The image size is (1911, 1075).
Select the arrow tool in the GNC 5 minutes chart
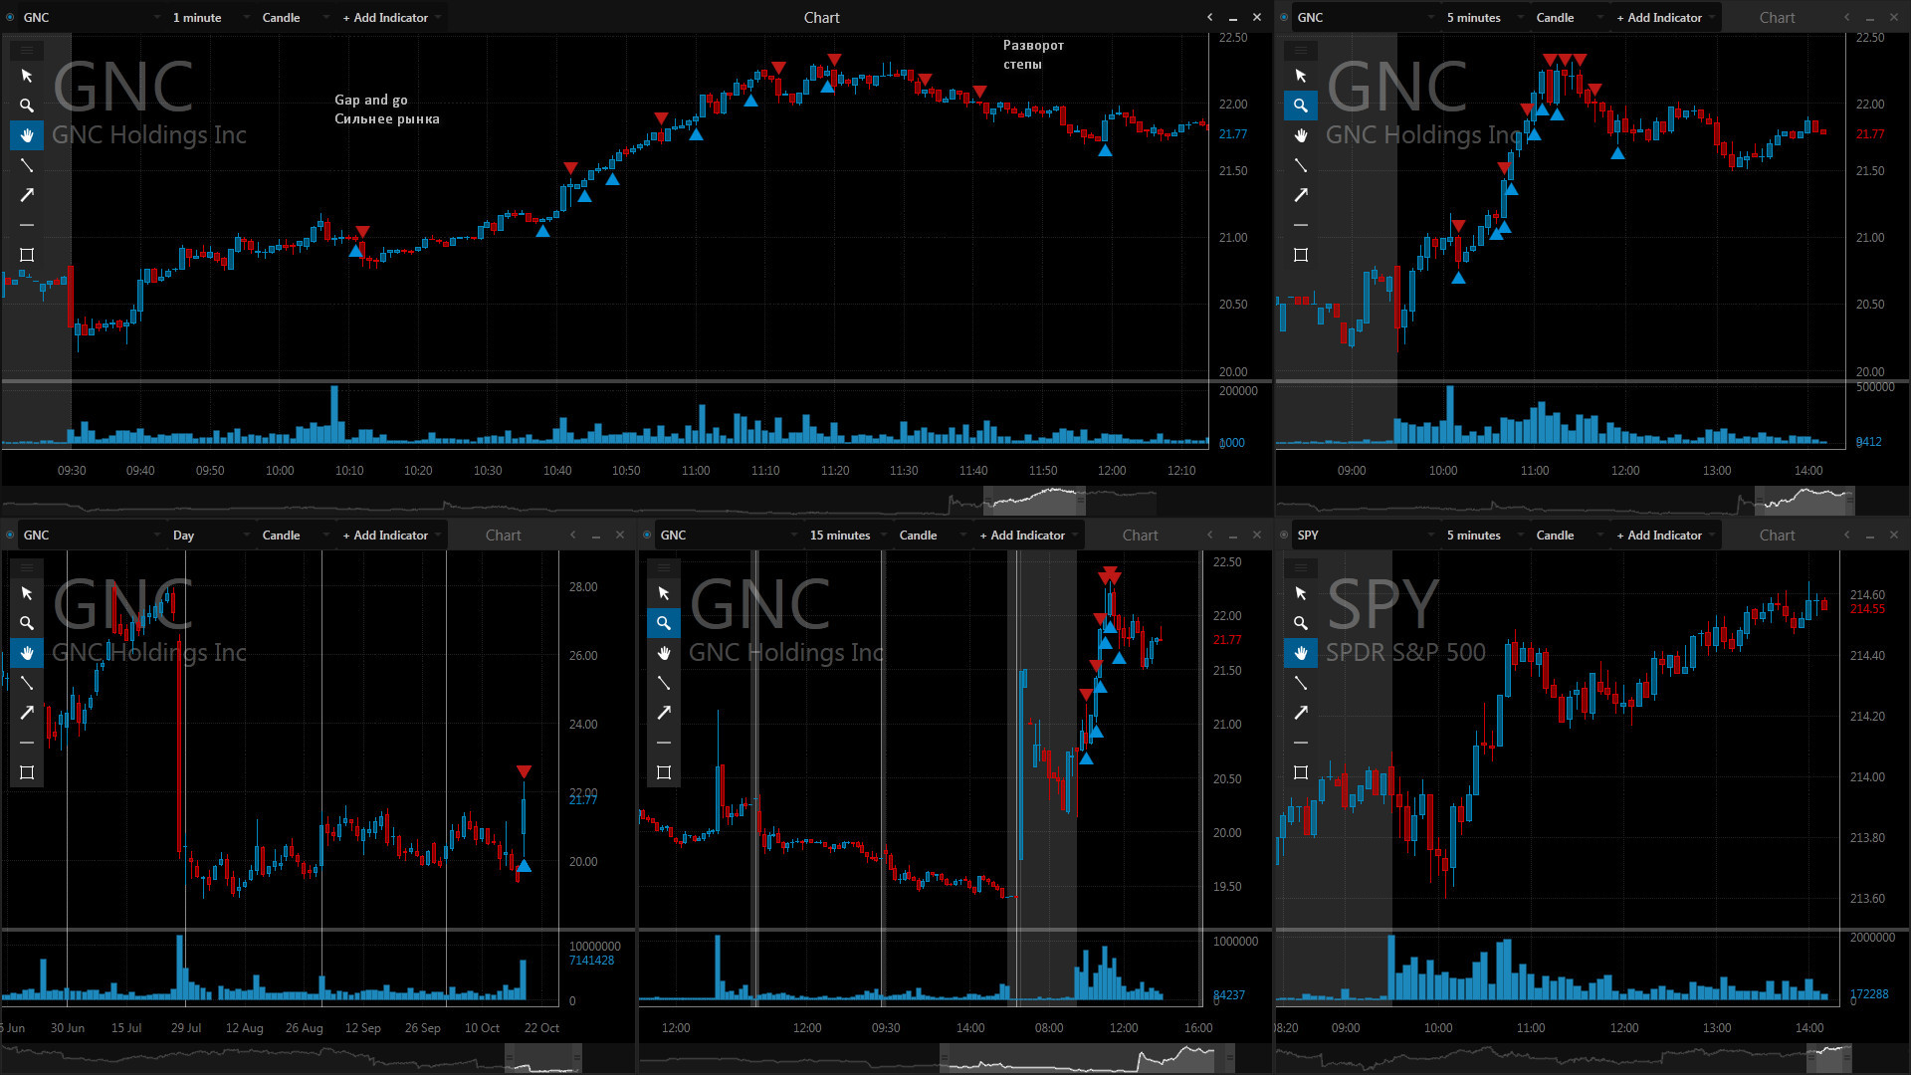pyautogui.click(x=1301, y=195)
